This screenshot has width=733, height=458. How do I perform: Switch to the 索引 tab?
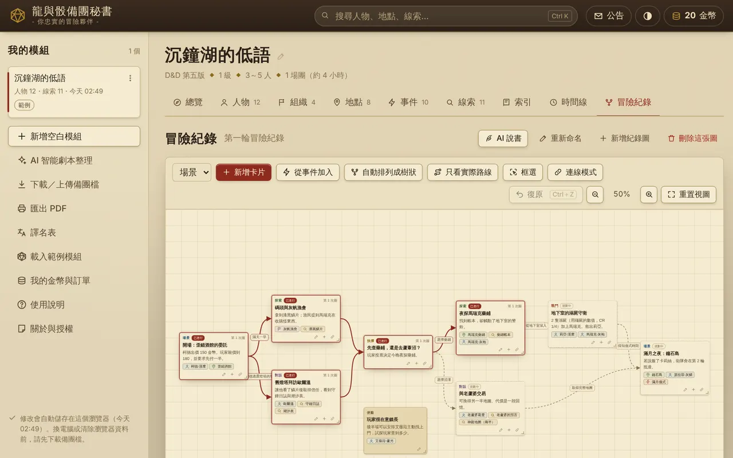[x=517, y=102]
